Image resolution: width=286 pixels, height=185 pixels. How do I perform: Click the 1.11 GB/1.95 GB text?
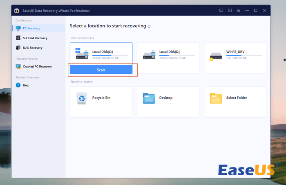tap(237, 58)
